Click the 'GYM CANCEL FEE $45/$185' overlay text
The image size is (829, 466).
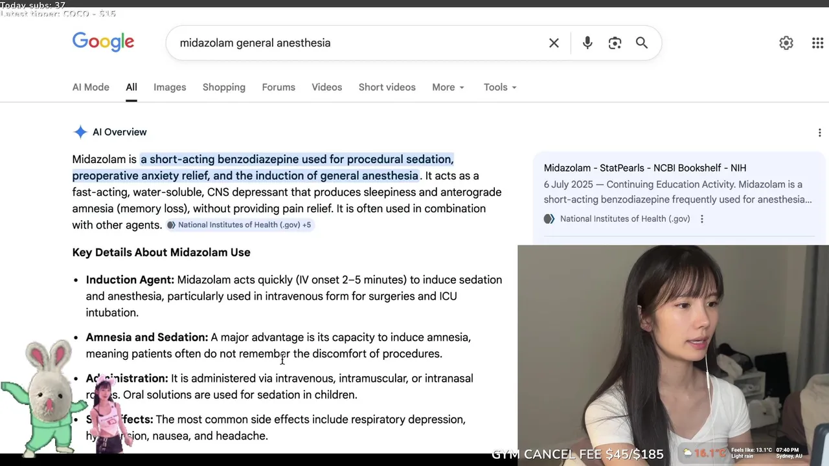pyautogui.click(x=578, y=454)
